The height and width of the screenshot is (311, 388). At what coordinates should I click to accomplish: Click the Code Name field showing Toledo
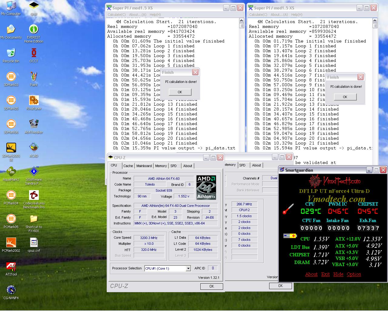(x=150, y=184)
